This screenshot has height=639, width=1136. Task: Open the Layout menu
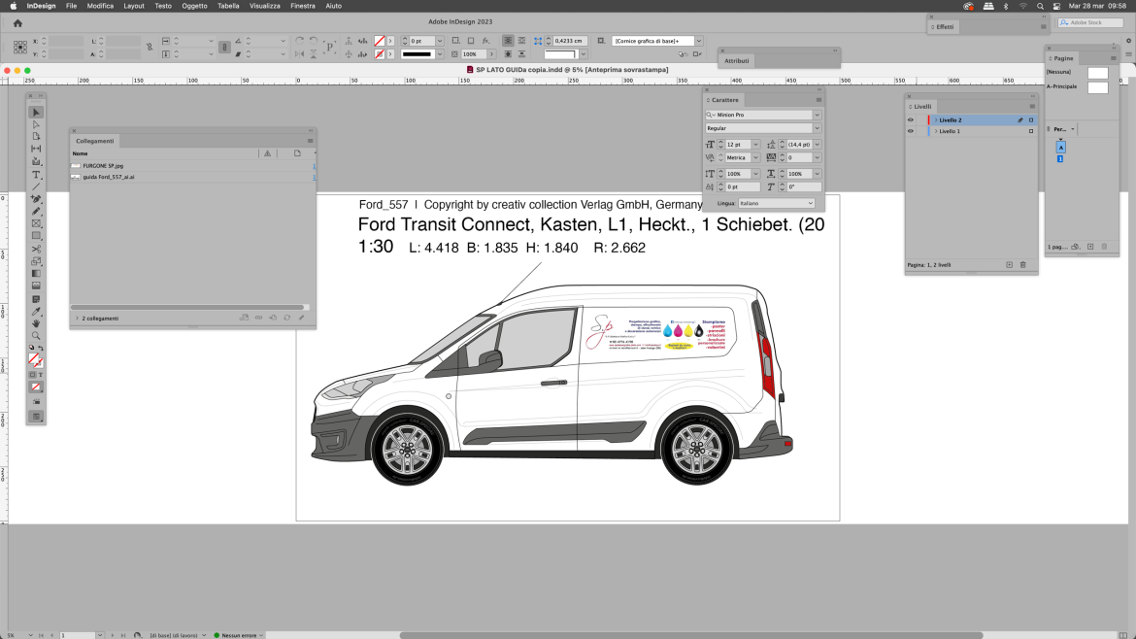134,6
